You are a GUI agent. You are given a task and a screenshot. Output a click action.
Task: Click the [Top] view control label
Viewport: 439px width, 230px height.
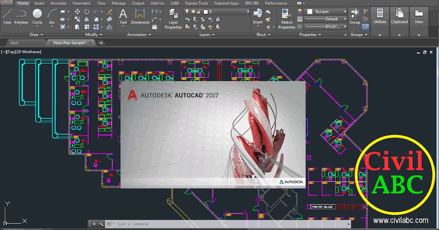tap(11, 52)
